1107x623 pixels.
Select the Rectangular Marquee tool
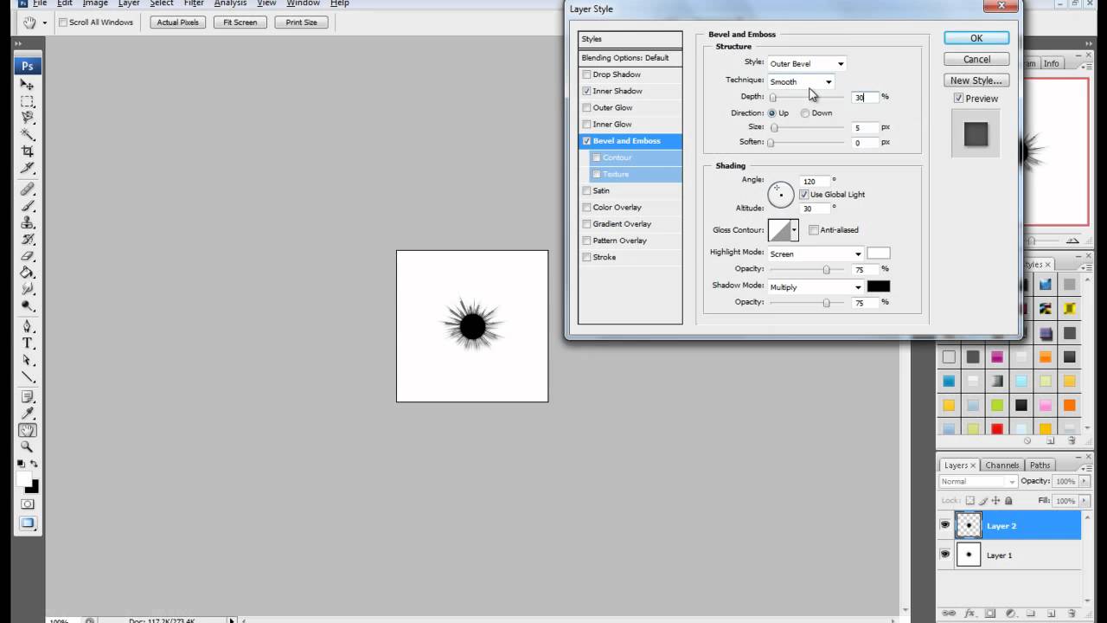(x=27, y=101)
